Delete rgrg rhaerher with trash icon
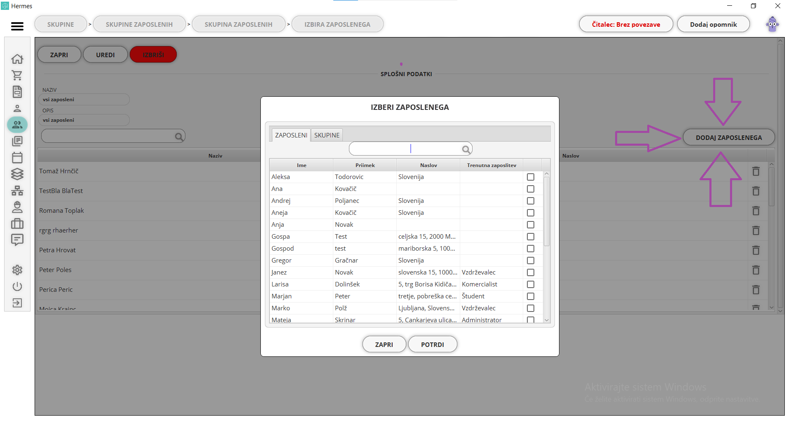This screenshot has height=421, width=791. tap(756, 230)
